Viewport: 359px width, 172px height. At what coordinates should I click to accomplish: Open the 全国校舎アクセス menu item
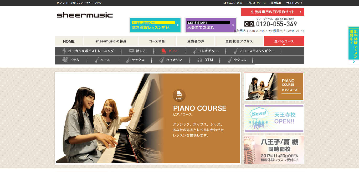coord(239,41)
